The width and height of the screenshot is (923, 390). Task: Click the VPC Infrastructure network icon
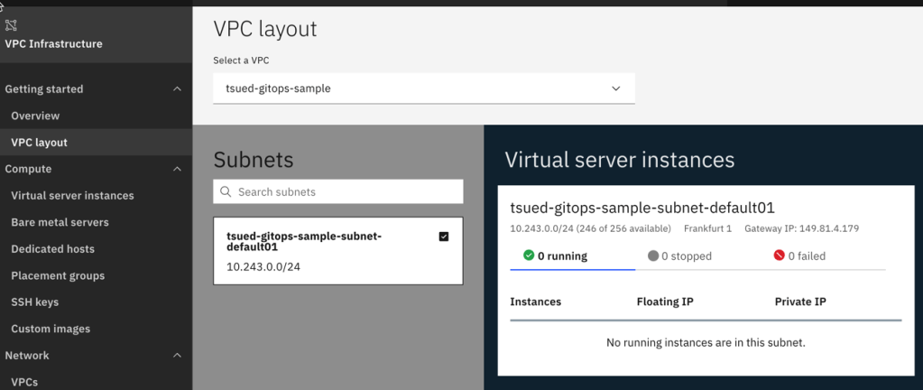click(x=13, y=25)
